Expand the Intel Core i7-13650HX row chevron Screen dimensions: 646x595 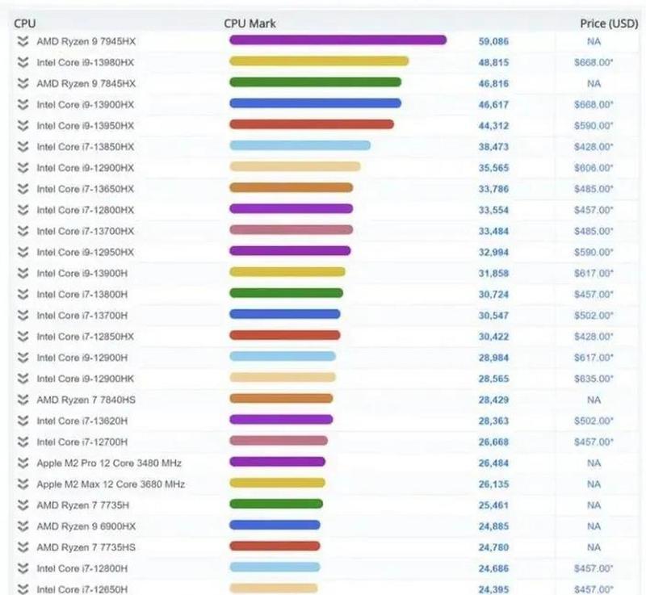(23, 189)
